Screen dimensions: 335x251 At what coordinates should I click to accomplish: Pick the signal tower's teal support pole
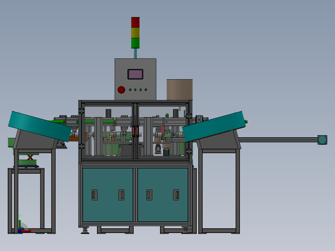(135, 53)
